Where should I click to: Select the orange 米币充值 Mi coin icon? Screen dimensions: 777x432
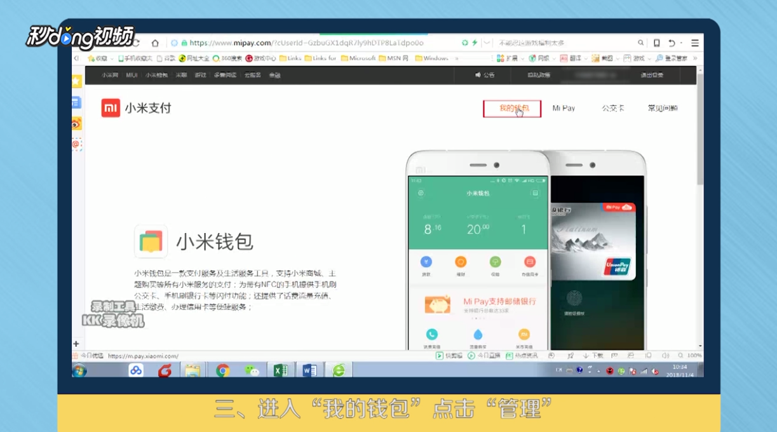point(524,334)
